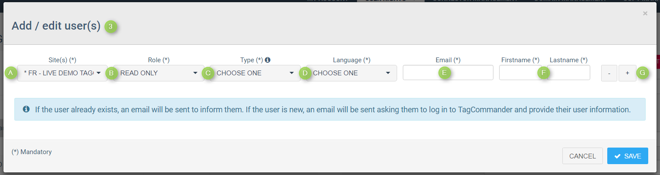Save the user with SAVE button
660x175 pixels.
627,156
